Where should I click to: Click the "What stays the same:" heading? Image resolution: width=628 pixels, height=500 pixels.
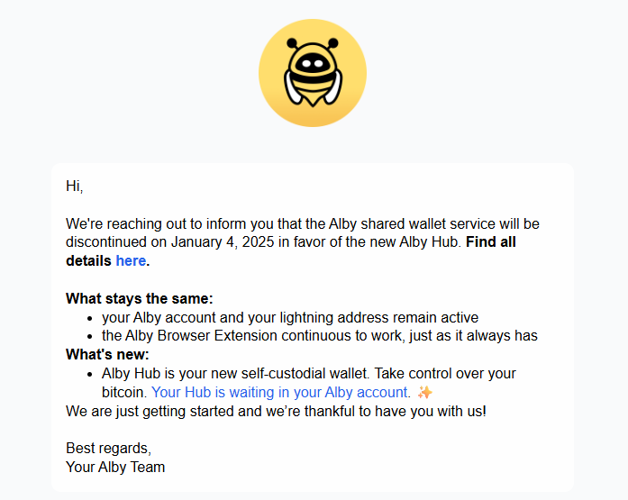pos(140,298)
